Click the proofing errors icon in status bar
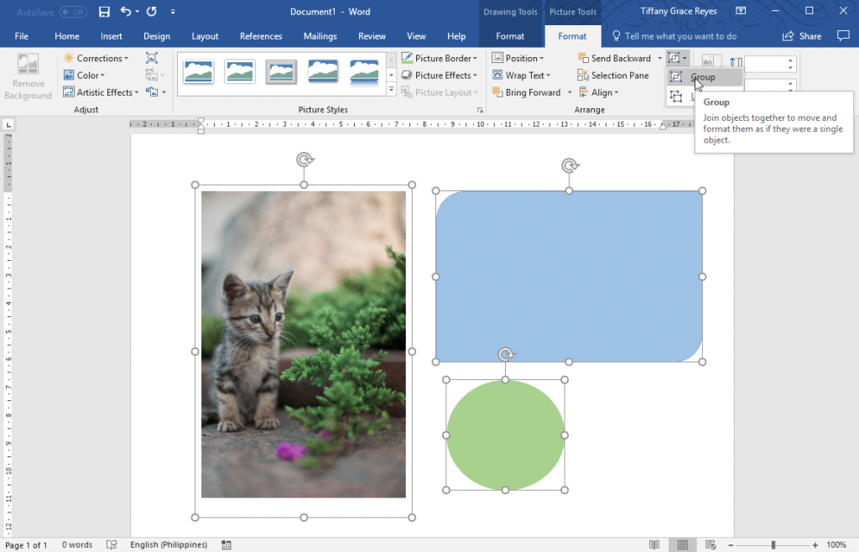859x552 pixels. tap(112, 544)
